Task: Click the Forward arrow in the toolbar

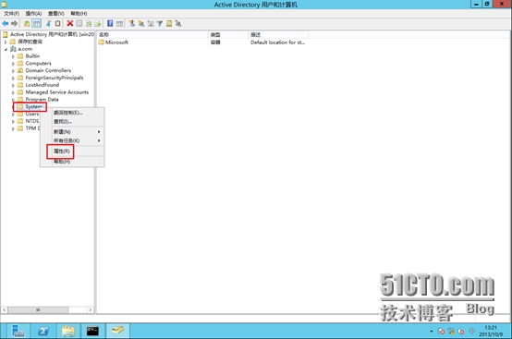Action: click(x=15, y=23)
